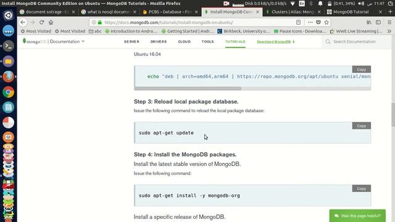Open the disk usage pie chart app in dock

(x=8, y=123)
